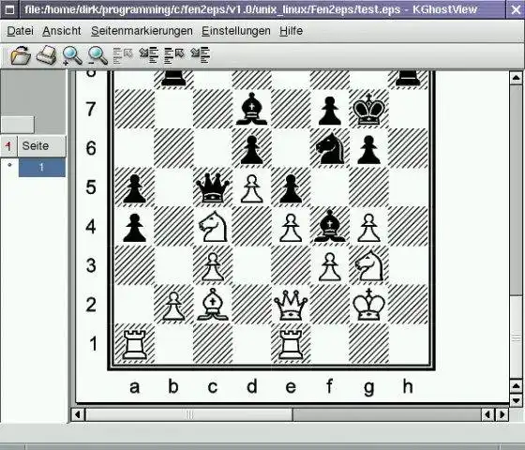Open the Datei menu
The height and width of the screenshot is (450, 525).
click(x=20, y=31)
